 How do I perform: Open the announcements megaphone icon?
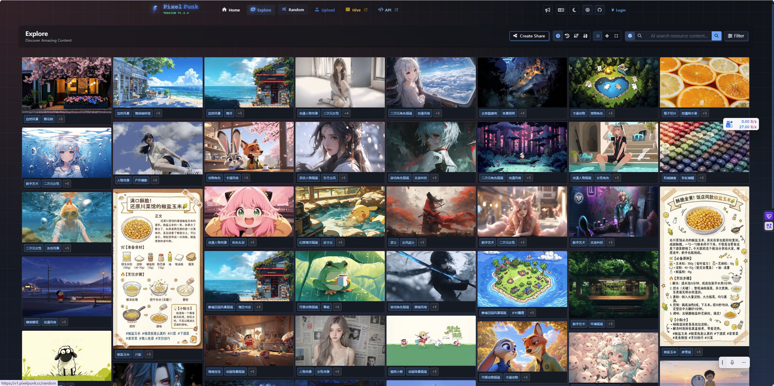[x=547, y=10]
